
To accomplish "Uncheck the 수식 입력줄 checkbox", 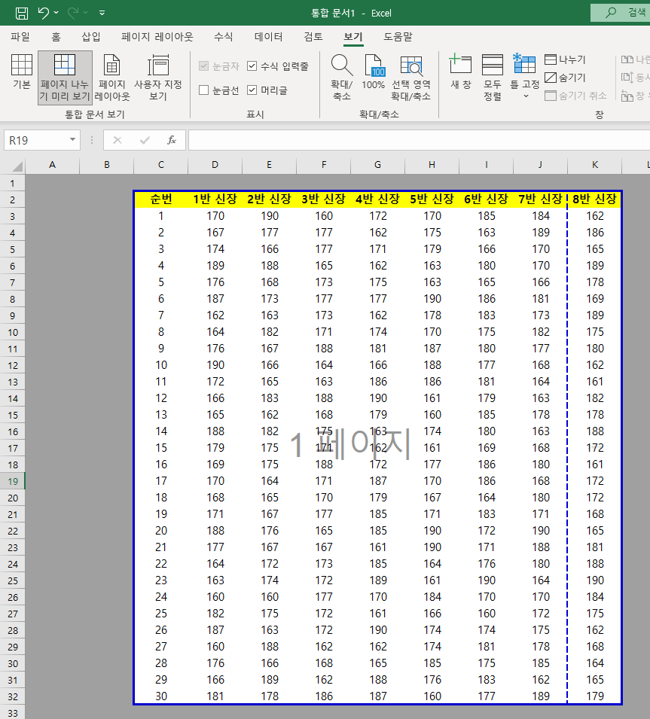I will click(x=252, y=66).
